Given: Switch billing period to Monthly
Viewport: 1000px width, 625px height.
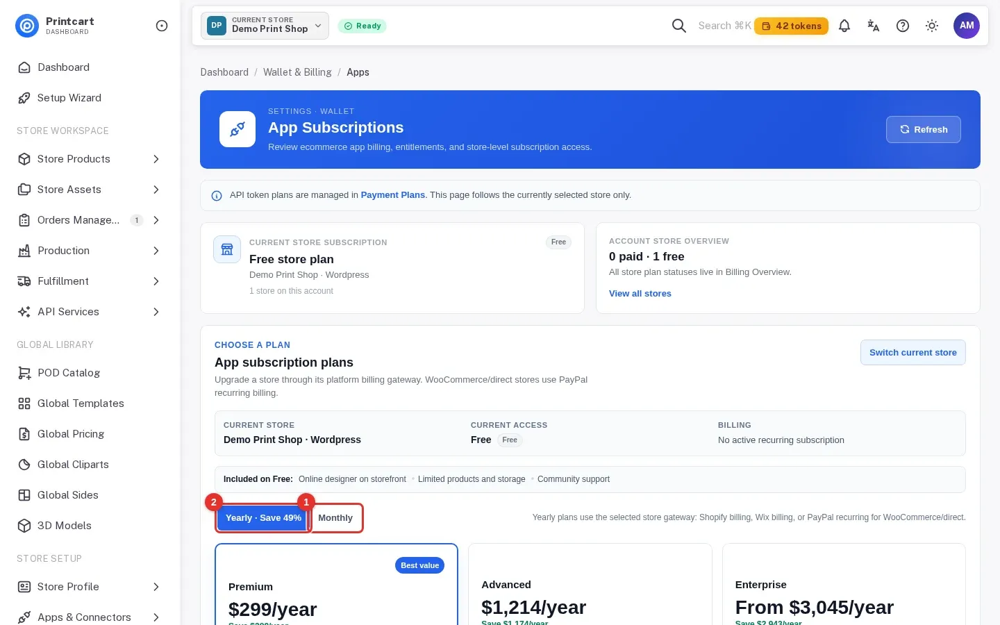Looking at the screenshot, I should [335, 518].
